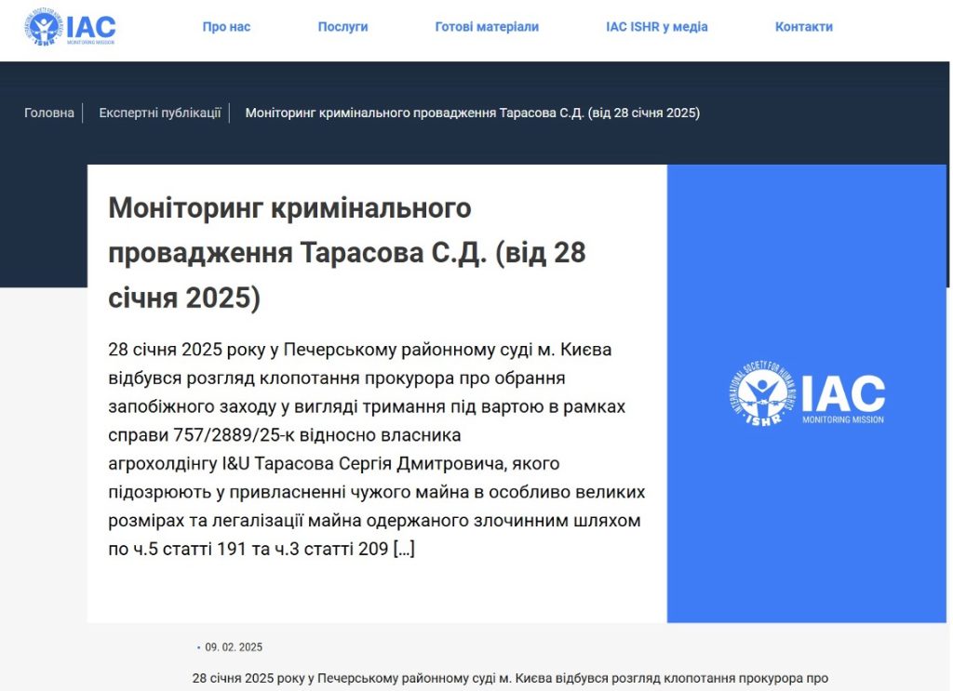Return to Головна via breadcrumb
Viewport: 953px width, 691px height.
tap(49, 113)
